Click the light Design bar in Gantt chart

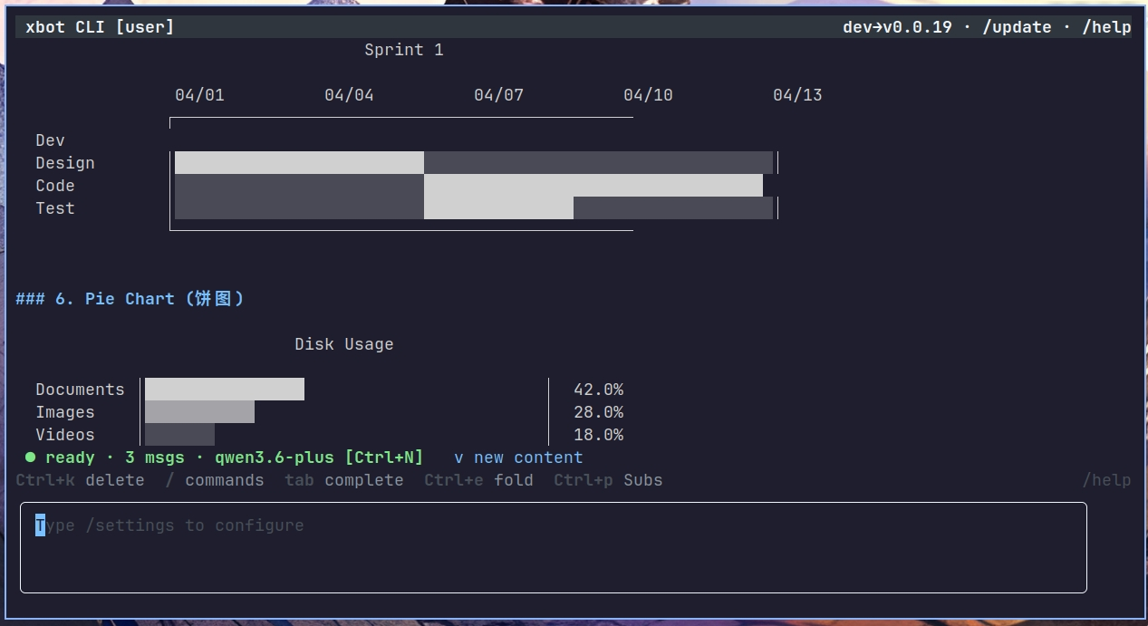click(299, 163)
